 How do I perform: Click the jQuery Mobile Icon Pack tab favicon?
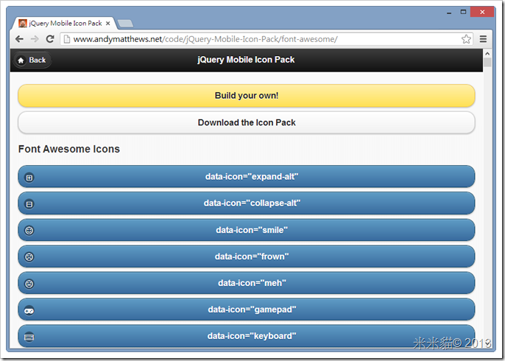(x=23, y=24)
